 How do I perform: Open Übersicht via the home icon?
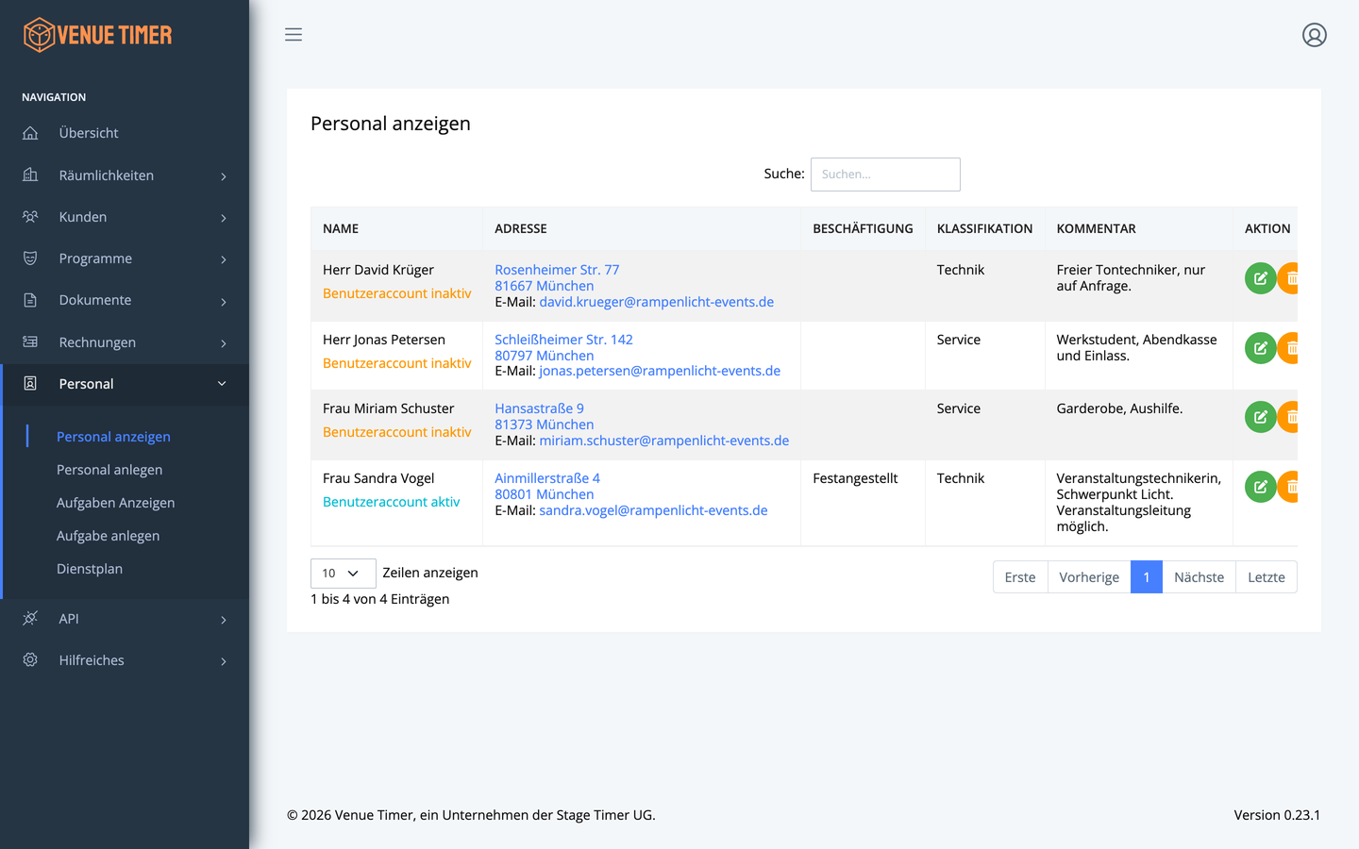[30, 133]
